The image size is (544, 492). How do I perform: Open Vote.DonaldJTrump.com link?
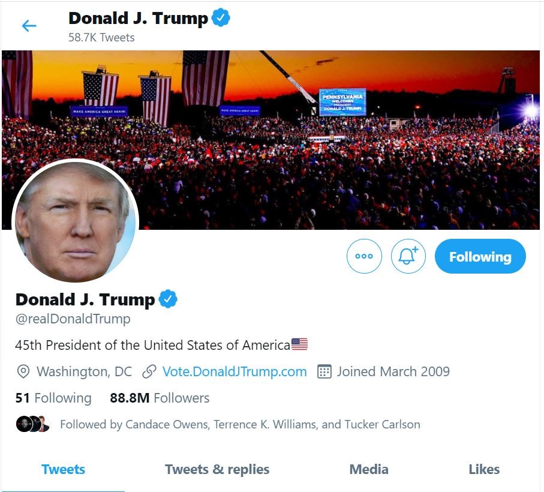pyautogui.click(x=235, y=371)
